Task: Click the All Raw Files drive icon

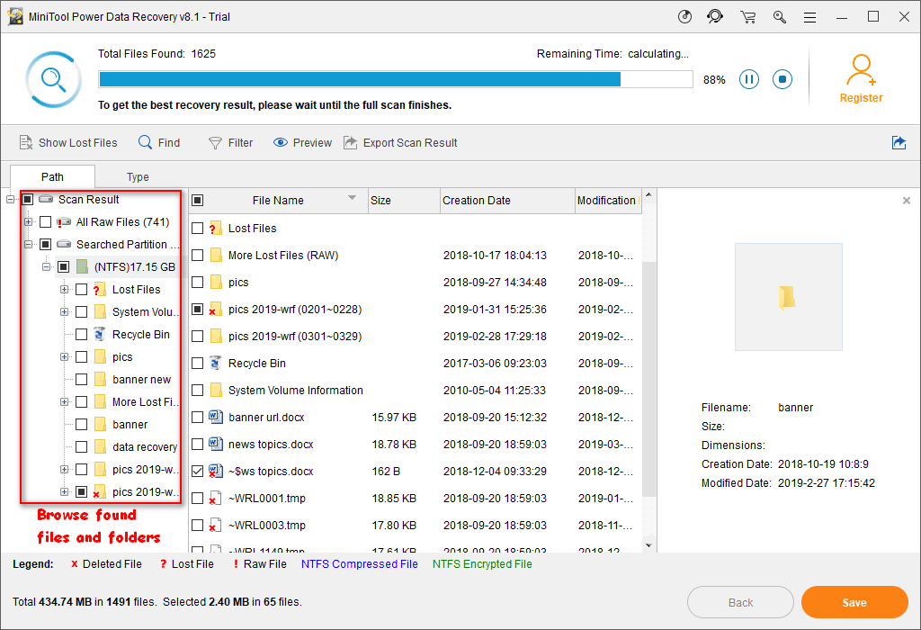Action: [64, 222]
